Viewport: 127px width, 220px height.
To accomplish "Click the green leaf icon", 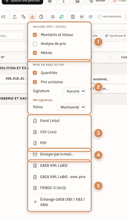I will 61,17.
